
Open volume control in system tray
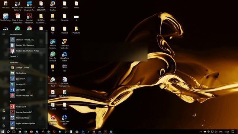coord(216,131)
